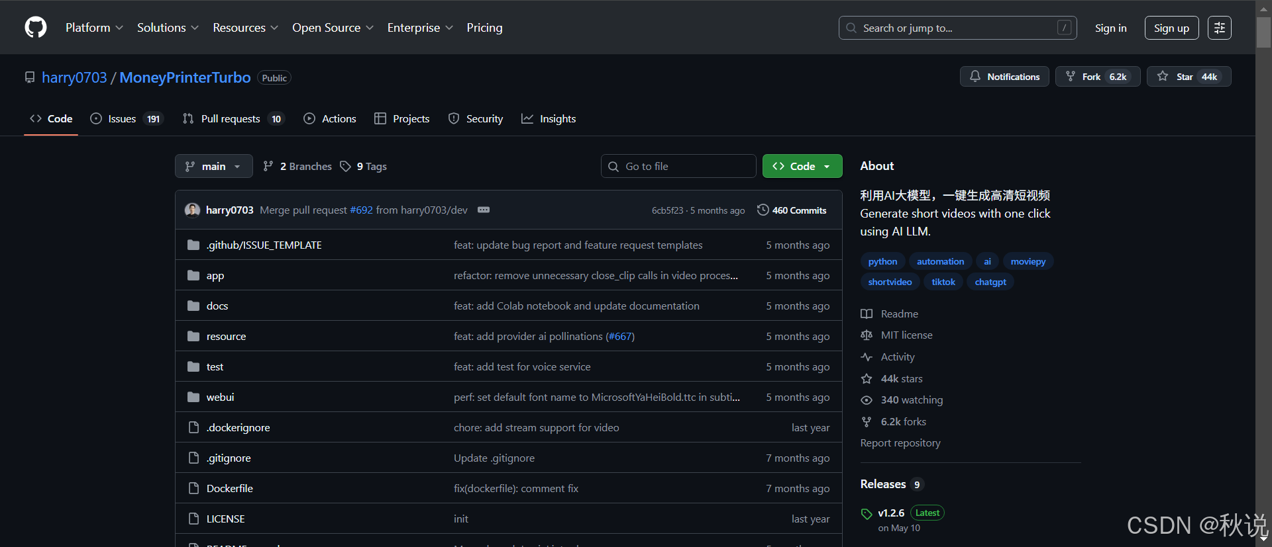Open the test folder name

click(215, 366)
